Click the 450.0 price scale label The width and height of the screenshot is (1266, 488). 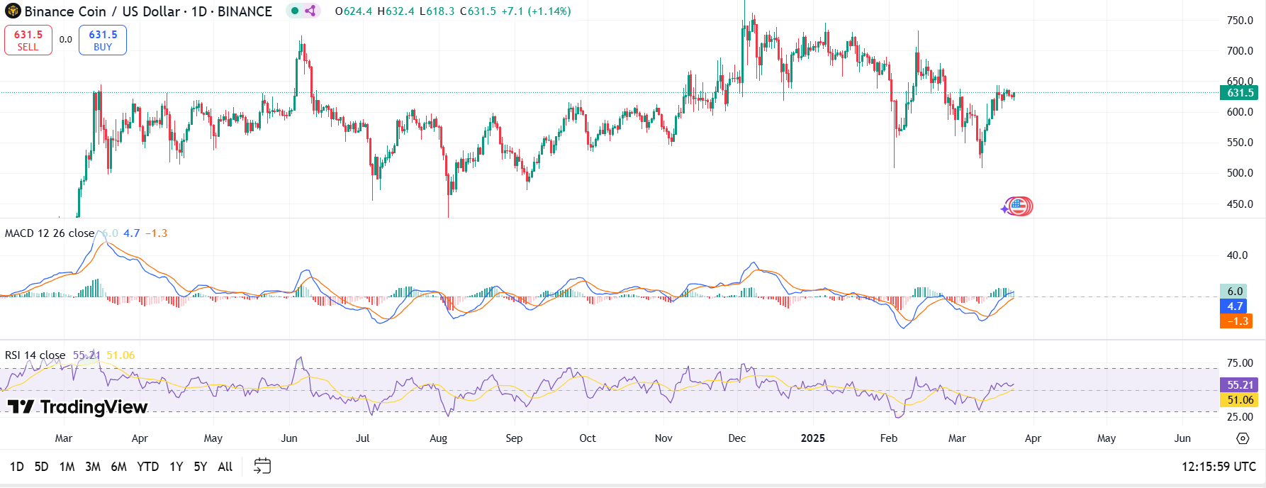click(1240, 204)
